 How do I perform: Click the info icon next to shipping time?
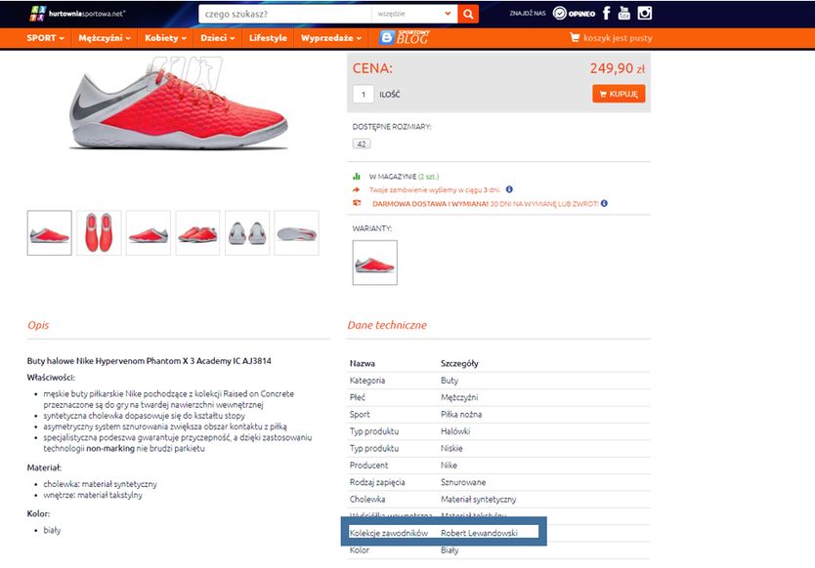pos(509,189)
